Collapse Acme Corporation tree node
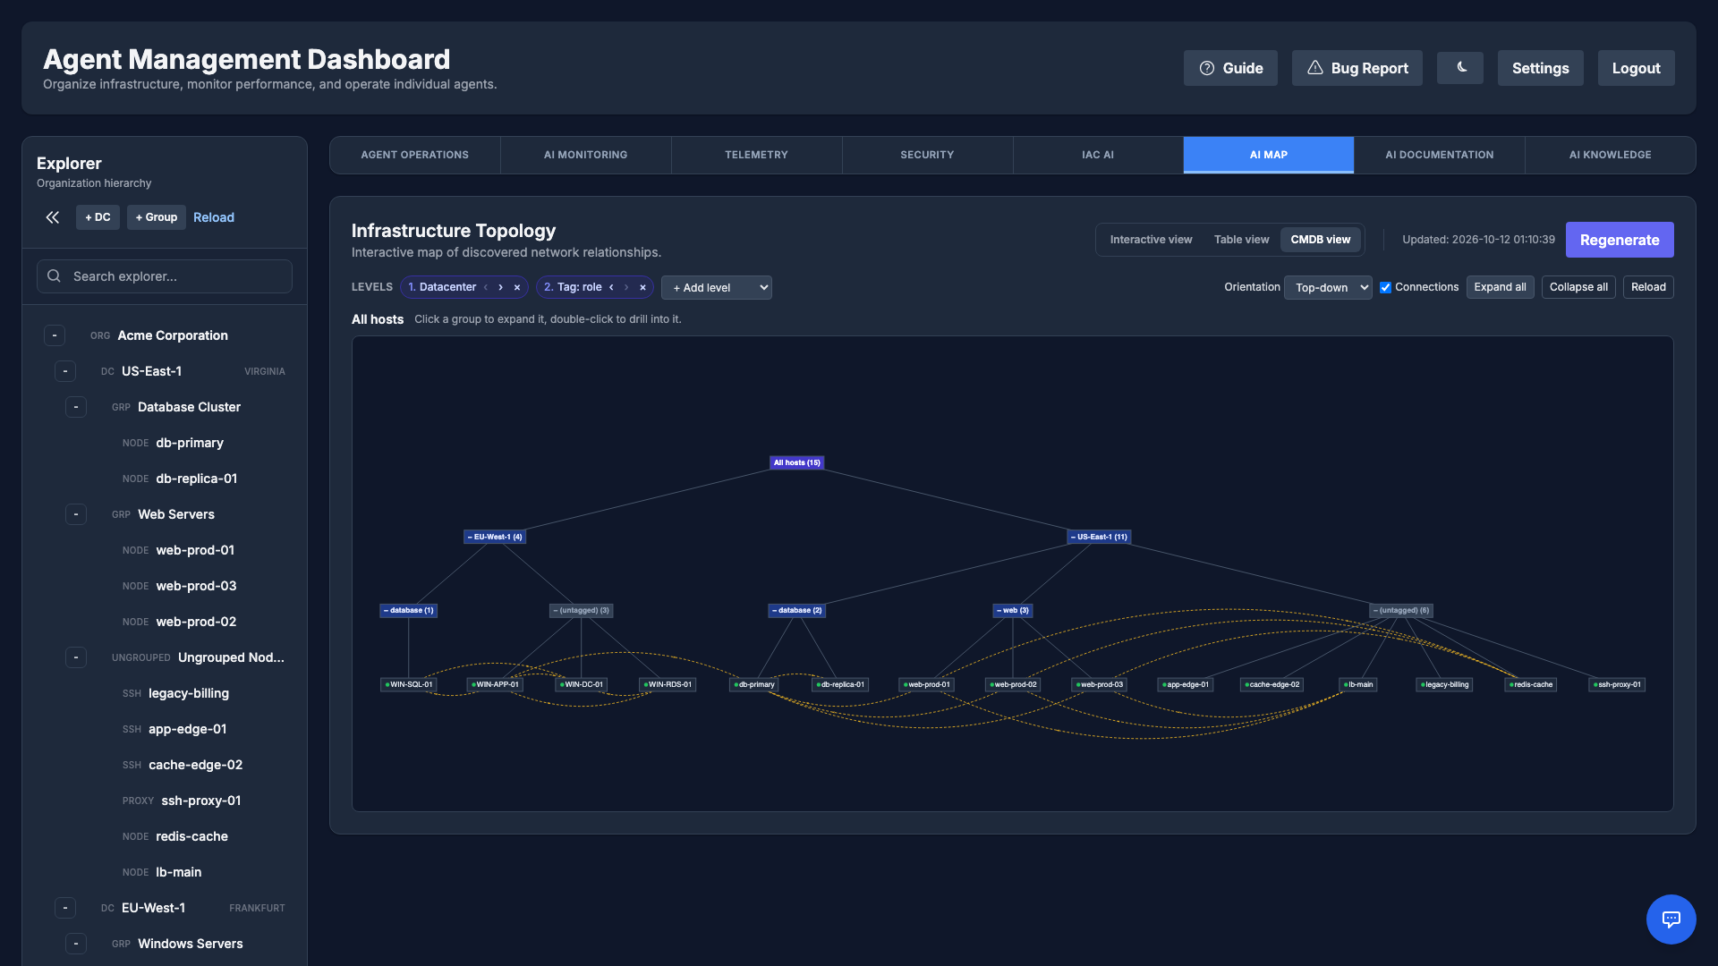Screen dimensions: 1718x966 [55, 335]
